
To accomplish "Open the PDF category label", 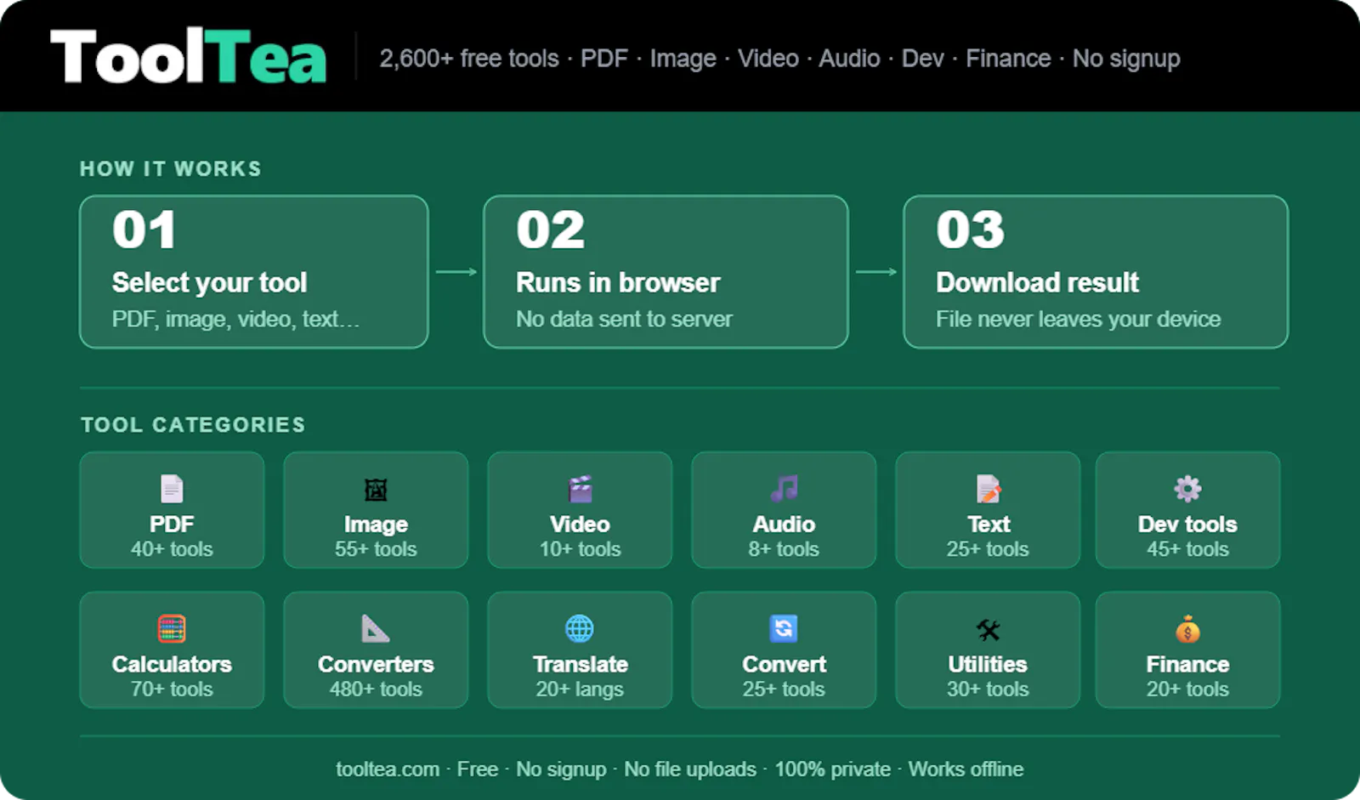I will coord(172,524).
